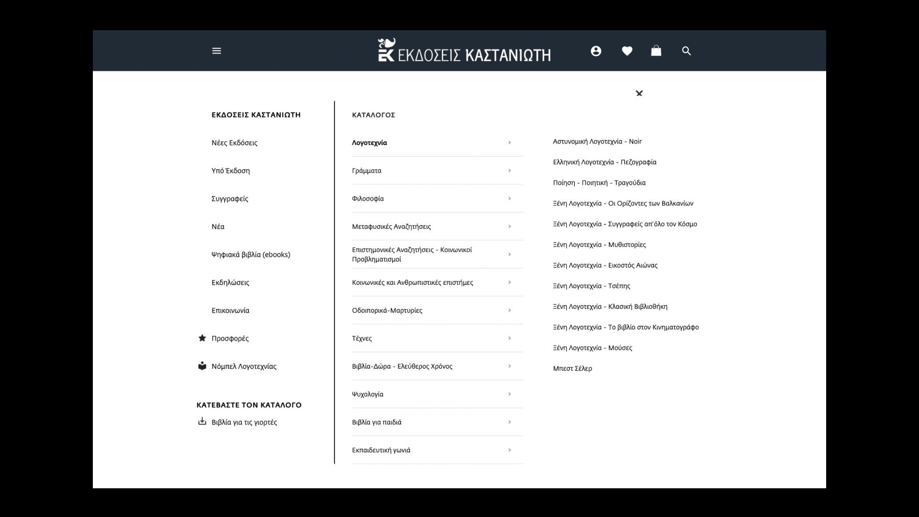919x517 pixels.
Task: Open the Μπεστ Σέλερ subcategory
Action: (572, 369)
